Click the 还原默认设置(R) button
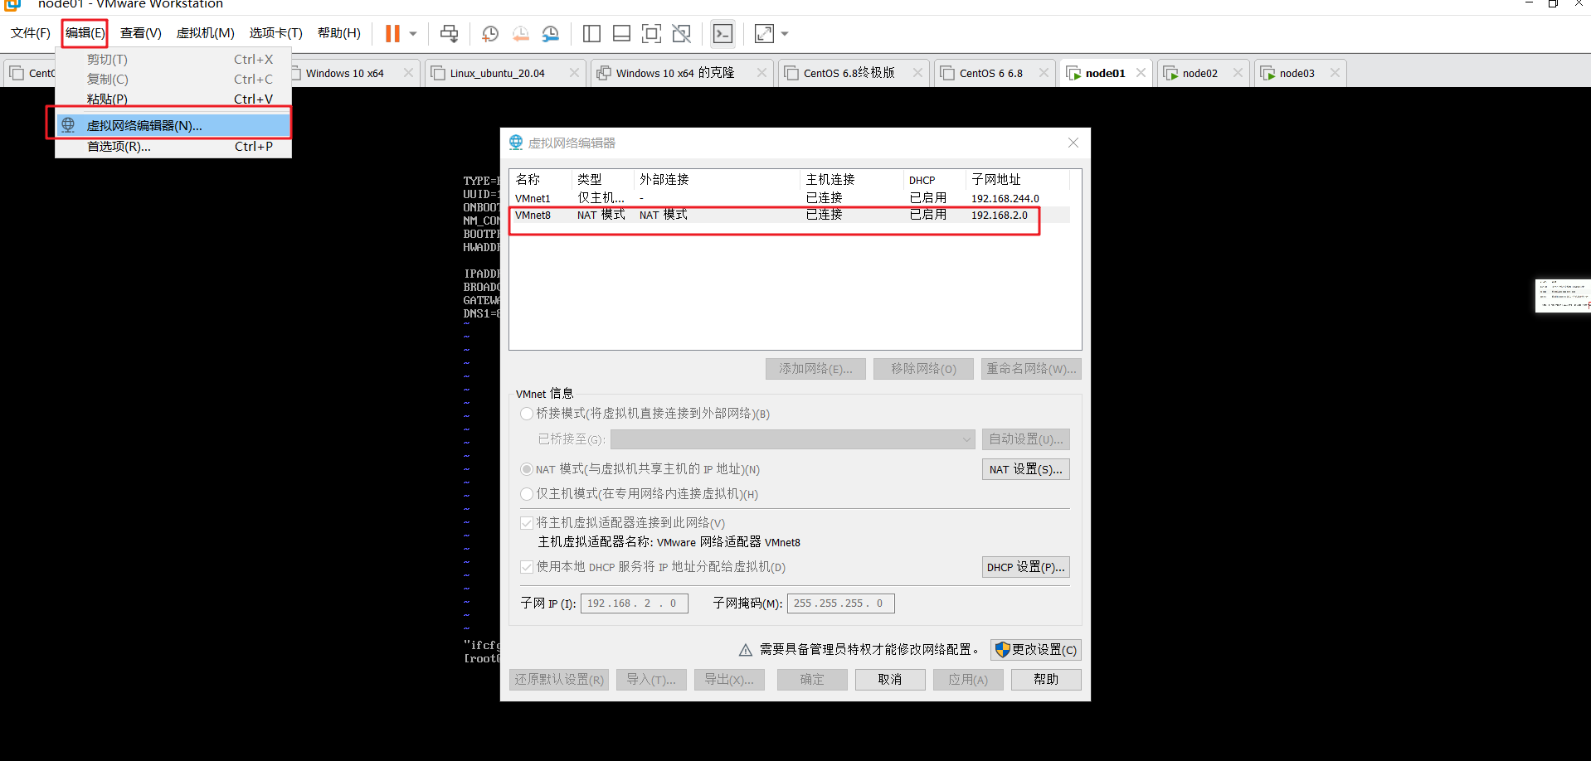Image resolution: width=1591 pixels, height=761 pixels. pyautogui.click(x=559, y=680)
